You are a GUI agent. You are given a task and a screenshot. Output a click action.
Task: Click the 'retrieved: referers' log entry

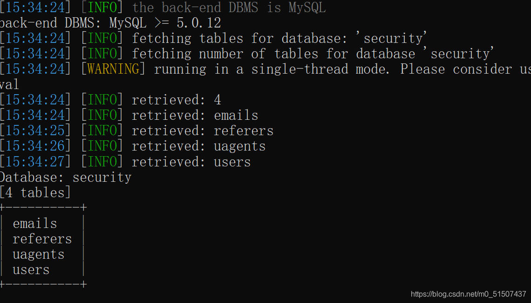tap(203, 131)
